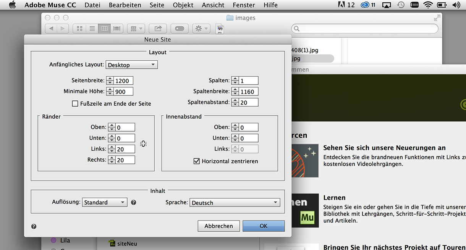Open the Lernen link in welcome screen
The height and width of the screenshot is (250, 466).
click(x=334, y=198)
